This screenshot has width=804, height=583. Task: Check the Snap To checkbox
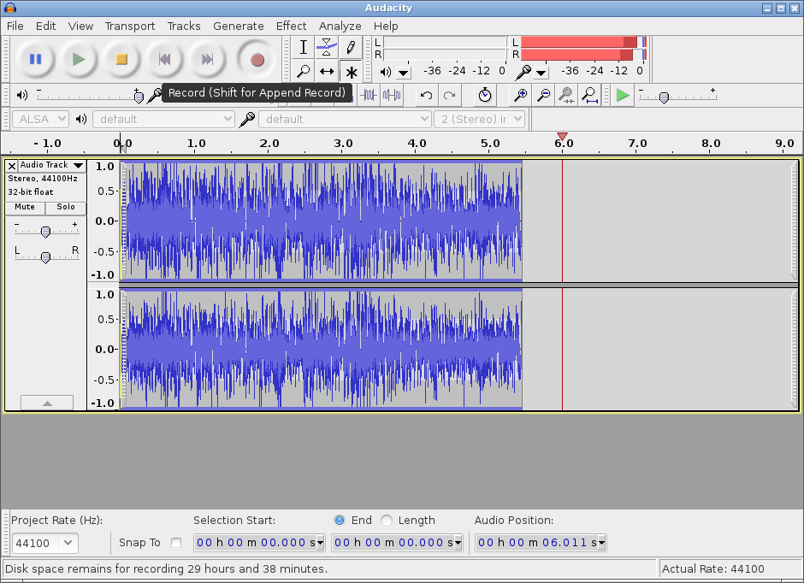click(177, 542)
